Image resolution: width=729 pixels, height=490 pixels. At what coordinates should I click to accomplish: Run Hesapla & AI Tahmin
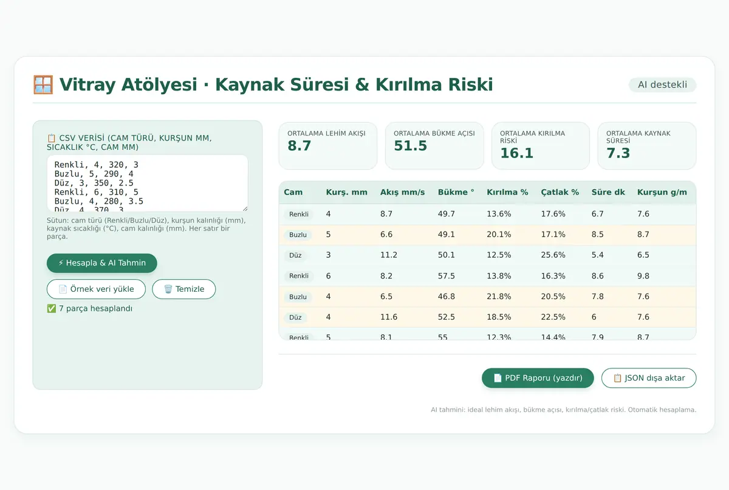[102, 263]
